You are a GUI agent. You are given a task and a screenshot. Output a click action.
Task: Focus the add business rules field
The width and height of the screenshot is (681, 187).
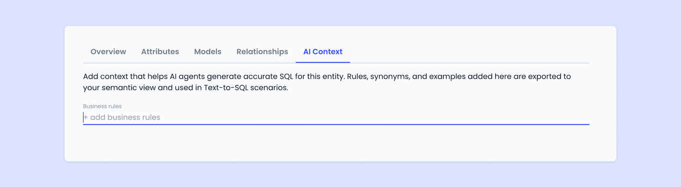tap(336, 118)
